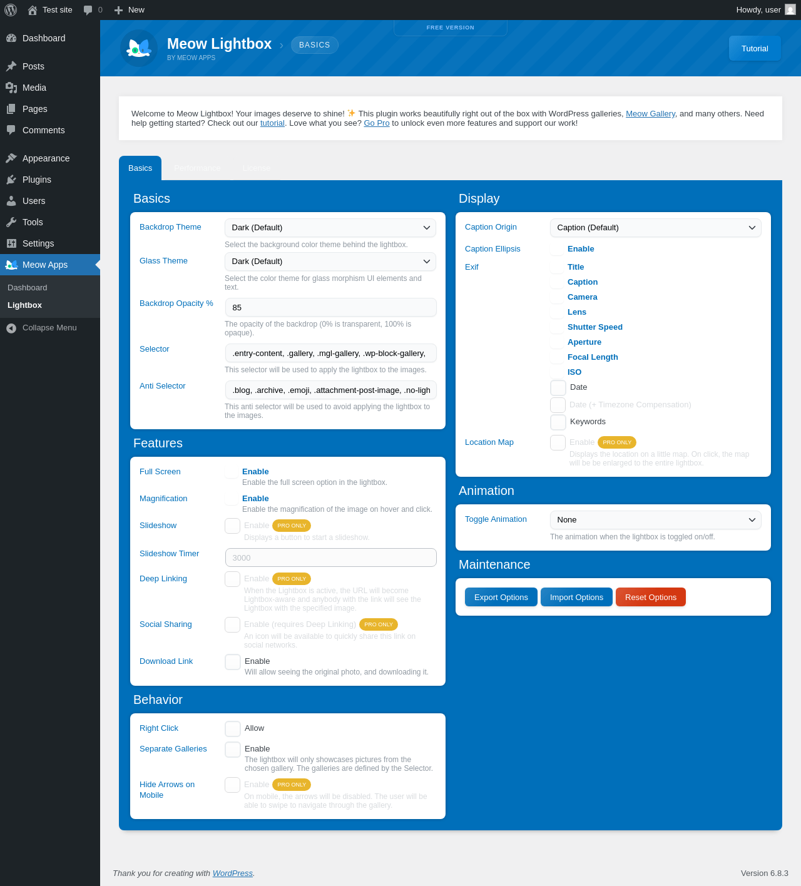Switch to the Basics tab
The width and height of the screenshot is (801, 886).
[x=140, y=168]
